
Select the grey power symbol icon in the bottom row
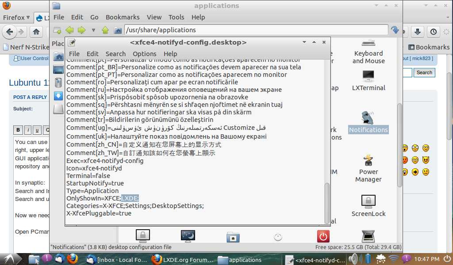pos(278,237)
